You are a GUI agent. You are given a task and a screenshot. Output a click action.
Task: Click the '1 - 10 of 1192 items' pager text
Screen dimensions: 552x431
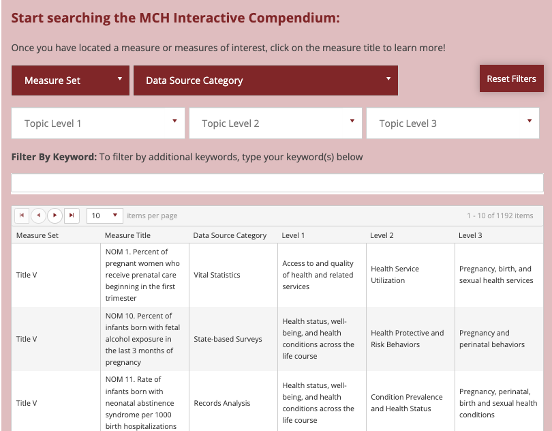pyautogui.click(x=500, y=215)
